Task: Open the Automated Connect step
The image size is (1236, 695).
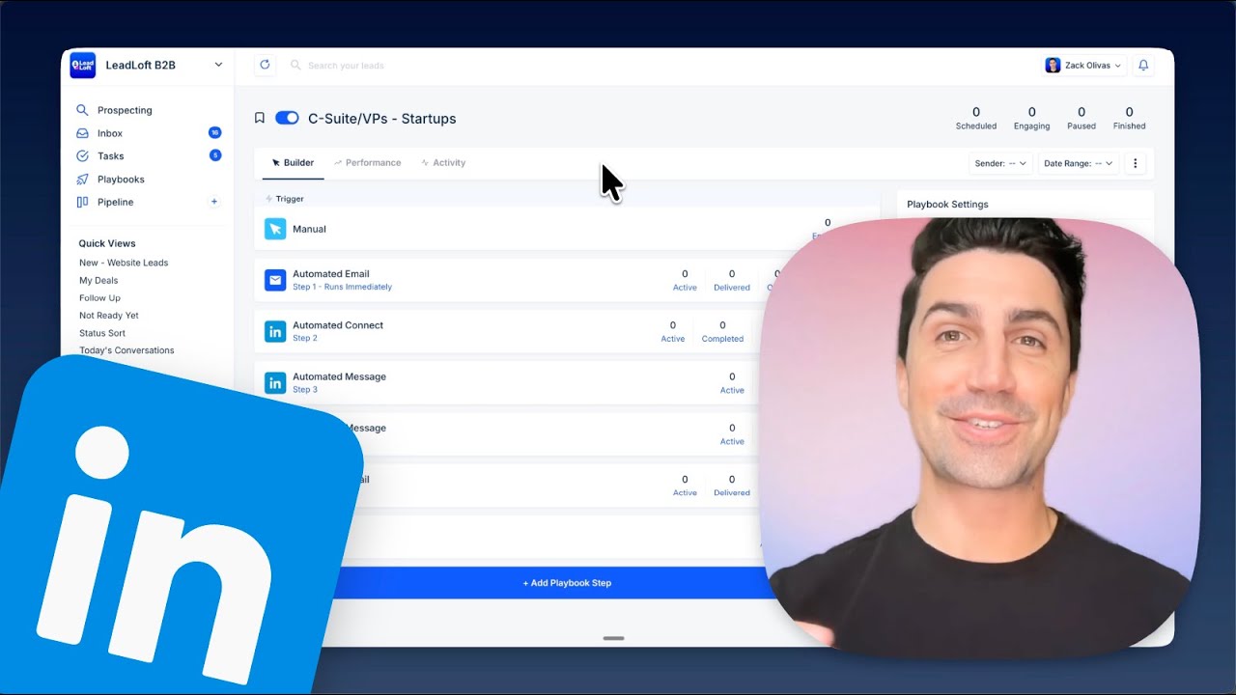Action: click(567, 331)
